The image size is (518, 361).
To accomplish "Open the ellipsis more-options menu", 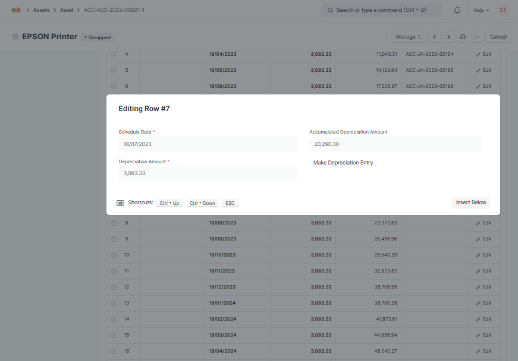I will click(x=477, y=36).
